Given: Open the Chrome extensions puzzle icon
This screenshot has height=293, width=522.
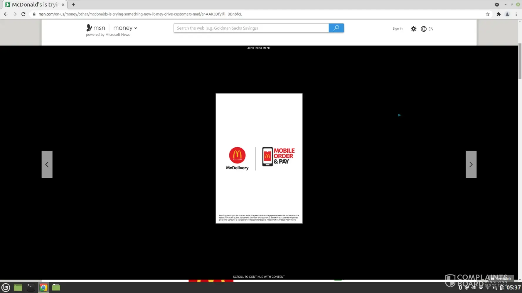Looking at the screenshot, I should (x=498, y=14).
